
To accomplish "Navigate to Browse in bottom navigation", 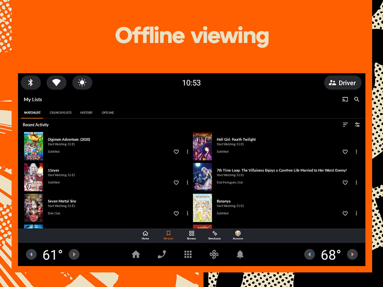I will click(191, 235).
